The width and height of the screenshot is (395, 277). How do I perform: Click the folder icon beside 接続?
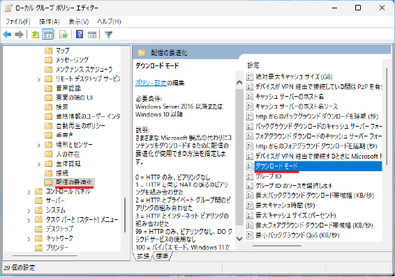point(48,173)
